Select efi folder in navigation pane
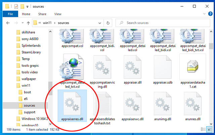This screenshot has height=135, width=215. (26, 99)
